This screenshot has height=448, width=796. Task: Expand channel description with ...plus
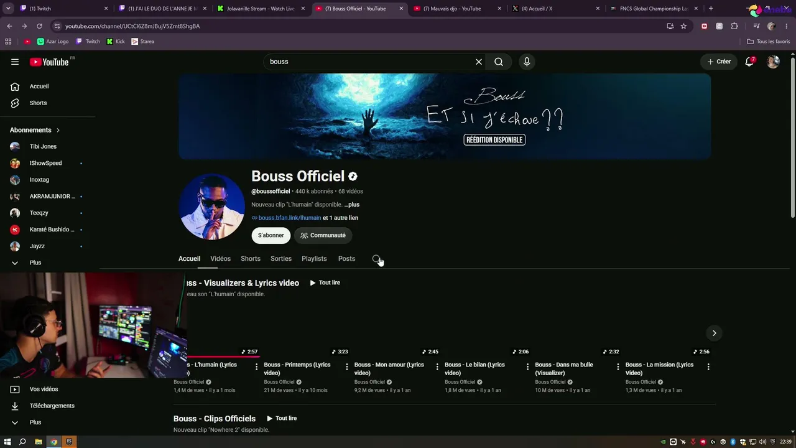(352, 205)
